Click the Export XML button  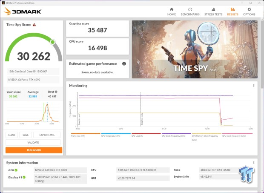[47, 135]
